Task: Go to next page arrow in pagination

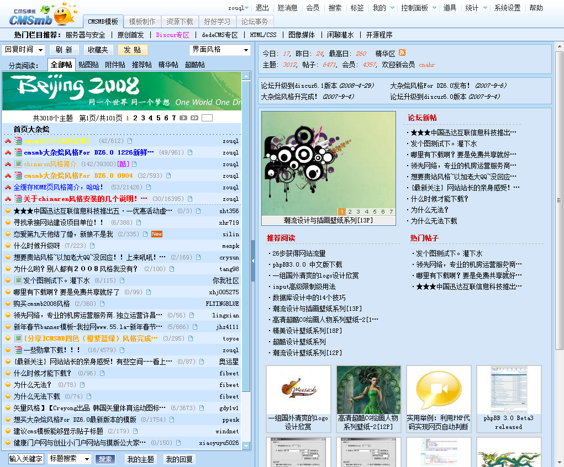Action: point(183,118)
